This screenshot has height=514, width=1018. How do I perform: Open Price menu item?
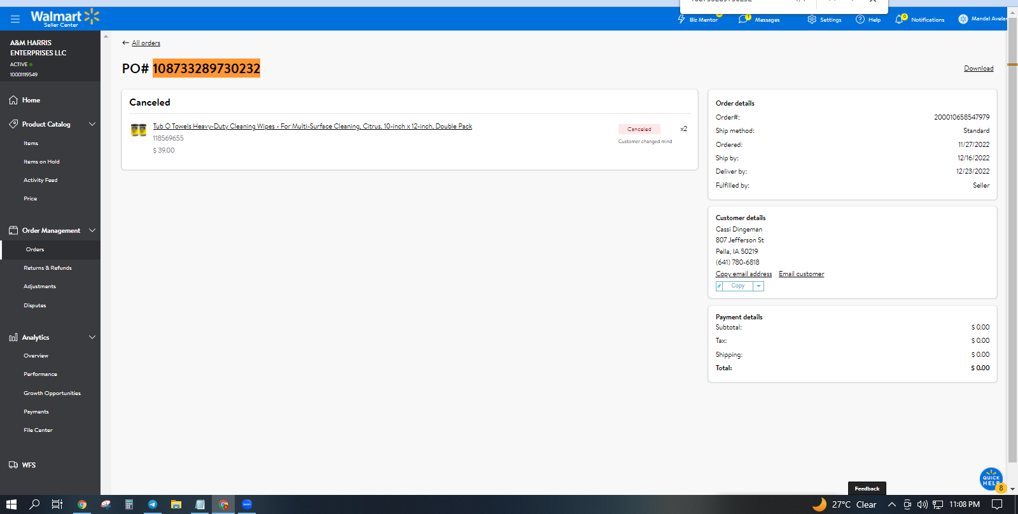coord(31,198)
